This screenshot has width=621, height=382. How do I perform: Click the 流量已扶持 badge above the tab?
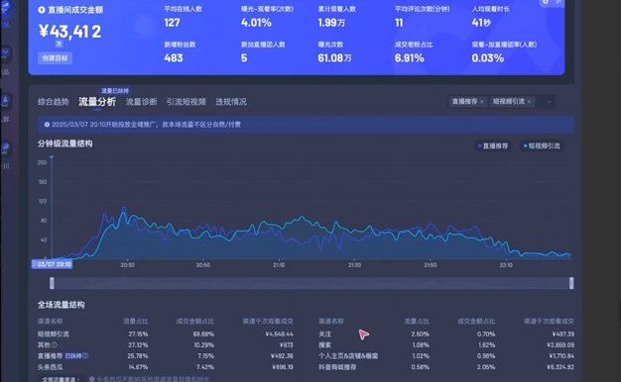click(115, 91)
